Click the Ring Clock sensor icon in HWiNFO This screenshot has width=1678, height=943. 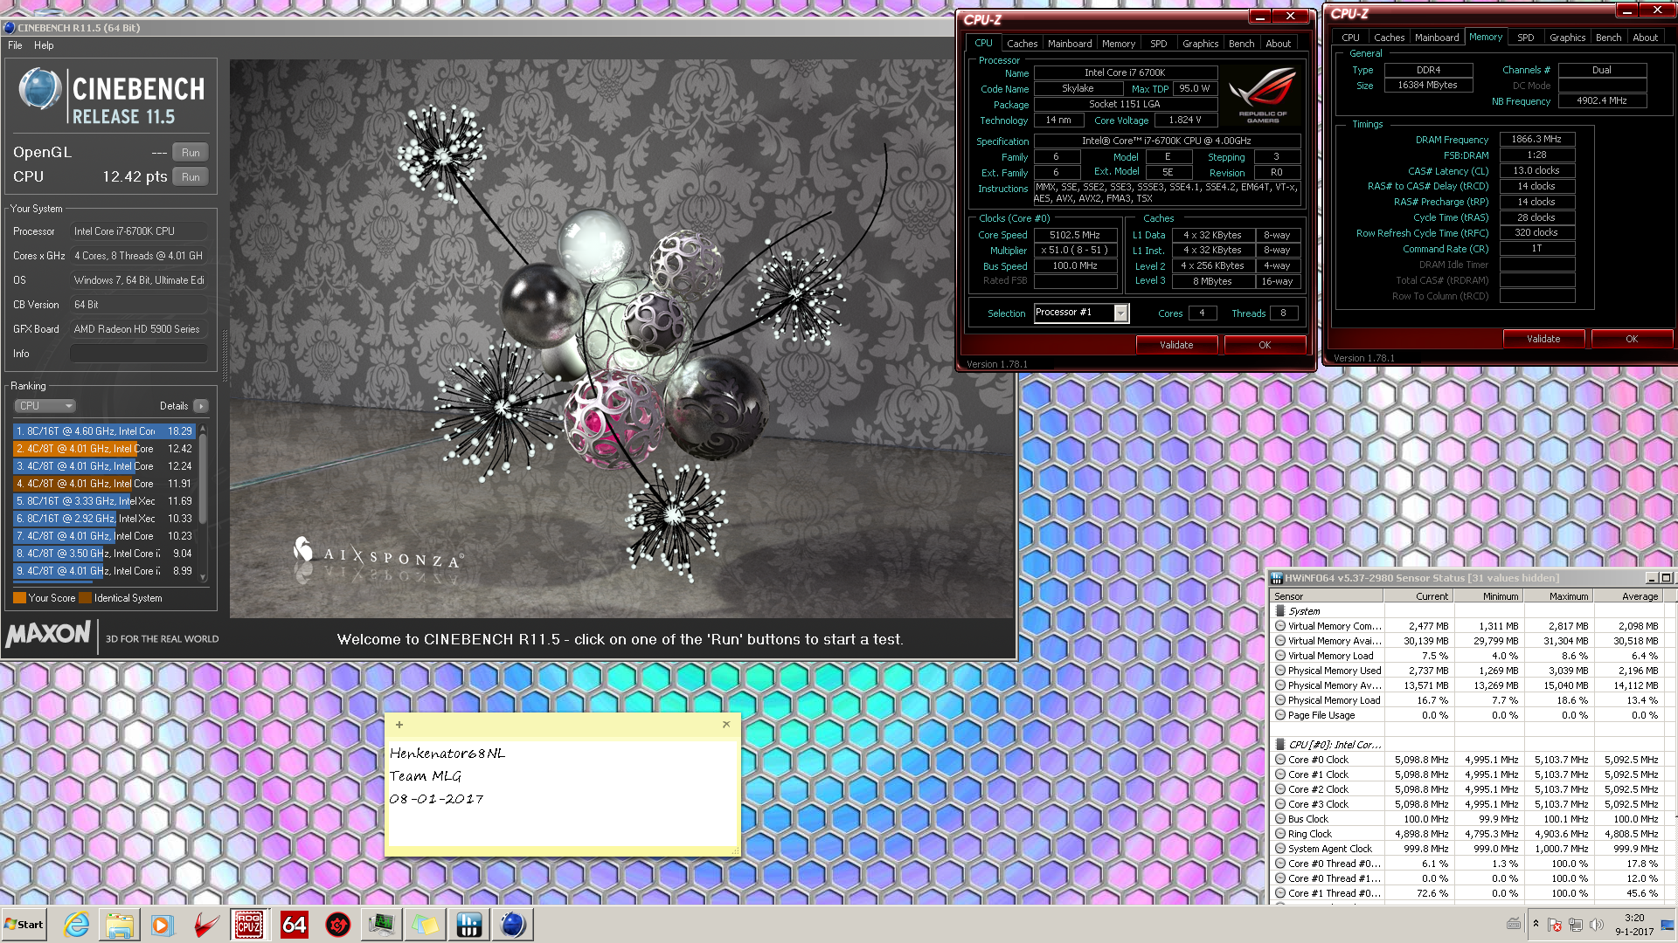click(x=1280, y=834)
